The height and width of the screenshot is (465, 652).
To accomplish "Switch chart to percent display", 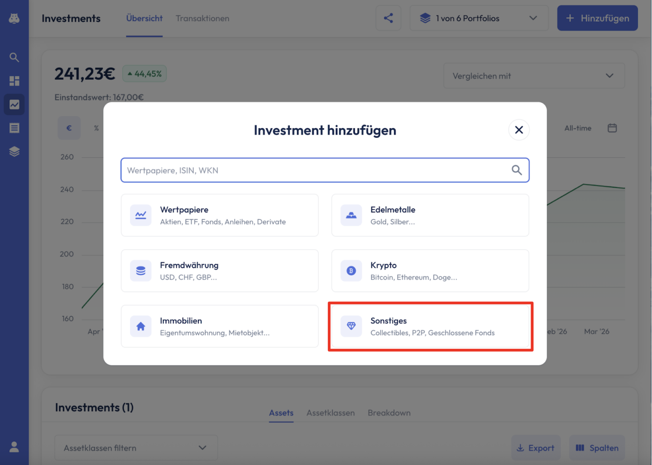I will click(x=96, y=128).
